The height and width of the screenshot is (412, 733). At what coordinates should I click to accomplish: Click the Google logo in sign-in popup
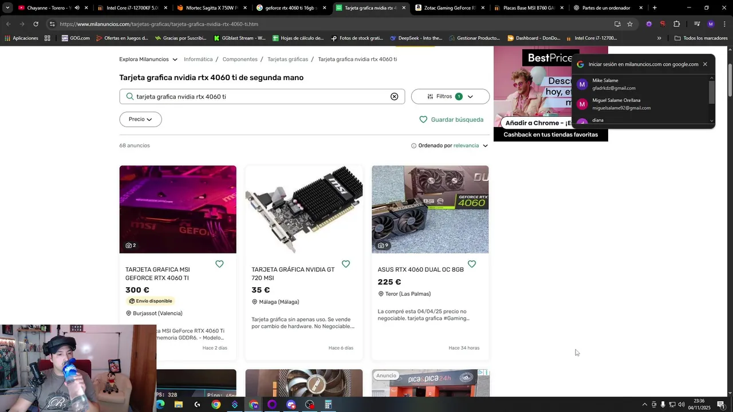(580, 64)
